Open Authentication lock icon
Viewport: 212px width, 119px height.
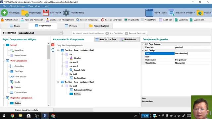tap(2, 20)
